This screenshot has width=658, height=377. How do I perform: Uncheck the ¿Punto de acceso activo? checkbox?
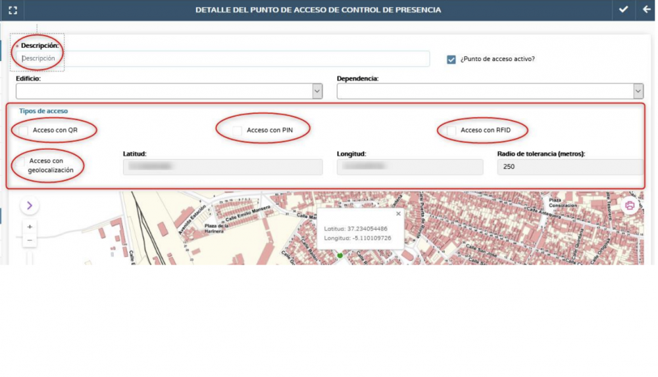pyautogui.click(x=451, y=59)
